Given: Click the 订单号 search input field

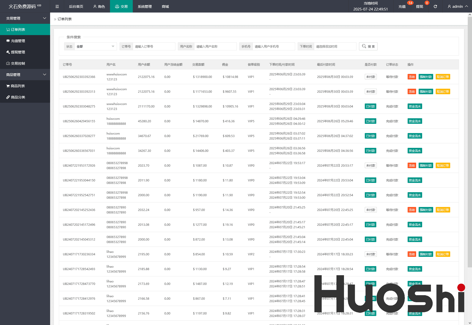Looking at the screenshot, I should pos(154,46).
